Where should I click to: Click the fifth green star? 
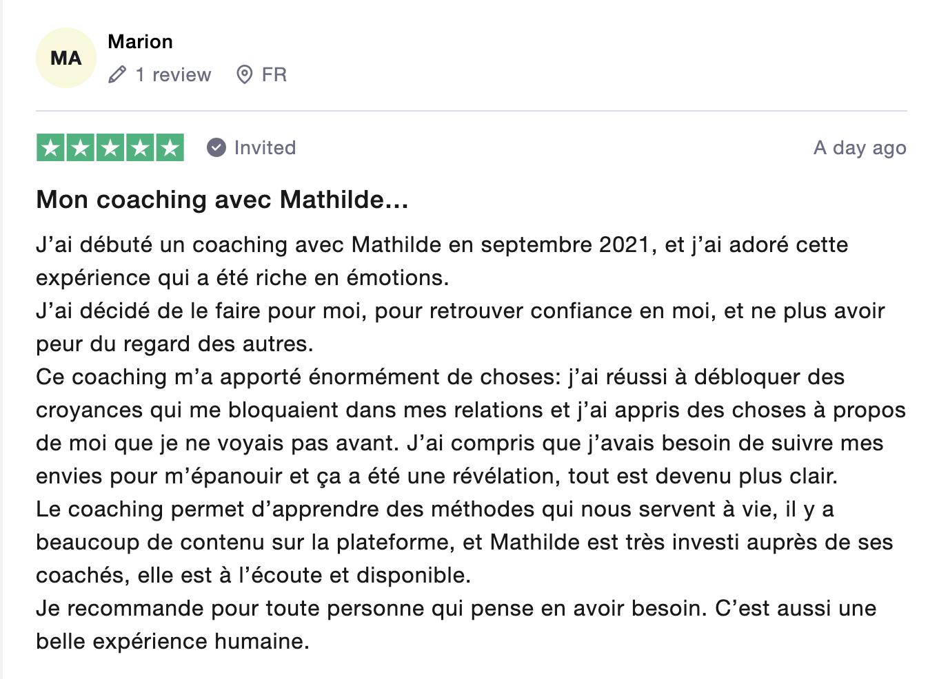[170, 147]
